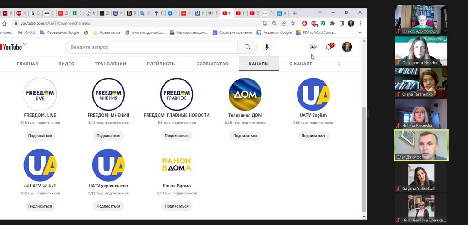Click the YouTube search input field
The height and width of the screenshot is (225, 468).
(x=151, y=47)
